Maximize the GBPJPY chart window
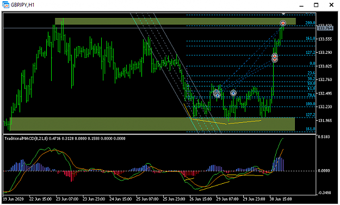The height and width of the screenshot is (205, 340). coord(316,5)
